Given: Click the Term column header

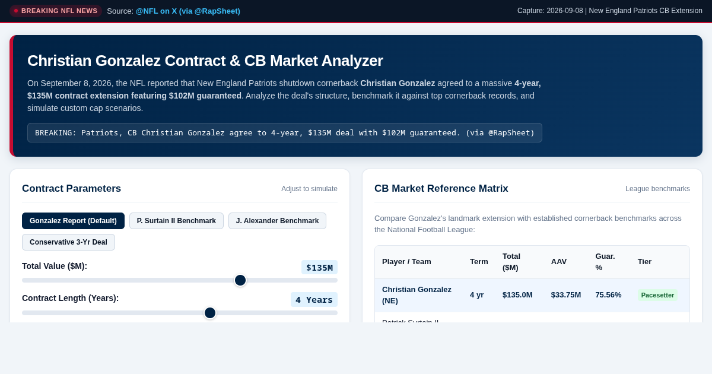Looking at the screenshot, I should [479, 262].
